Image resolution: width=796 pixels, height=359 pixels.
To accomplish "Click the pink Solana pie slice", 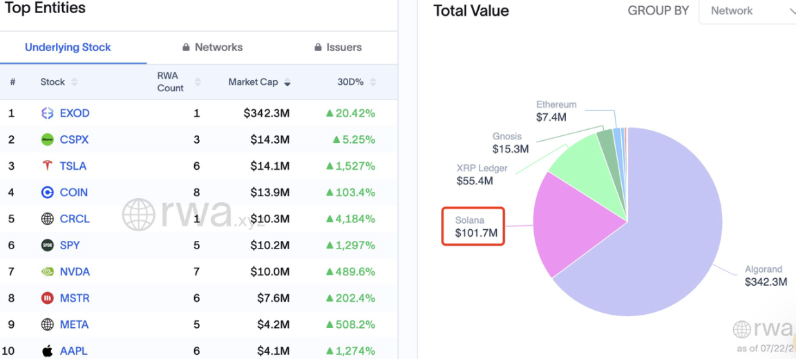I will (x=579, y=223).
